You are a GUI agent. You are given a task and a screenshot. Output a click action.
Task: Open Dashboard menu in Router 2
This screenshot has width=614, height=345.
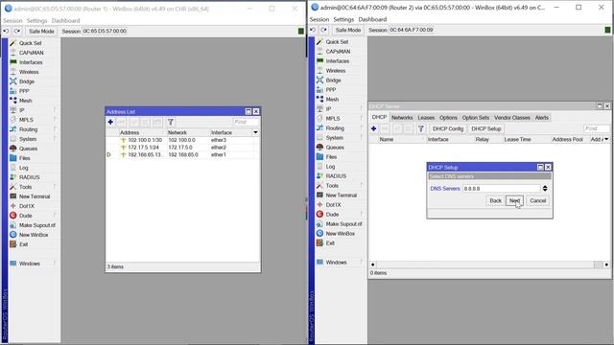[x=372, y=19]
